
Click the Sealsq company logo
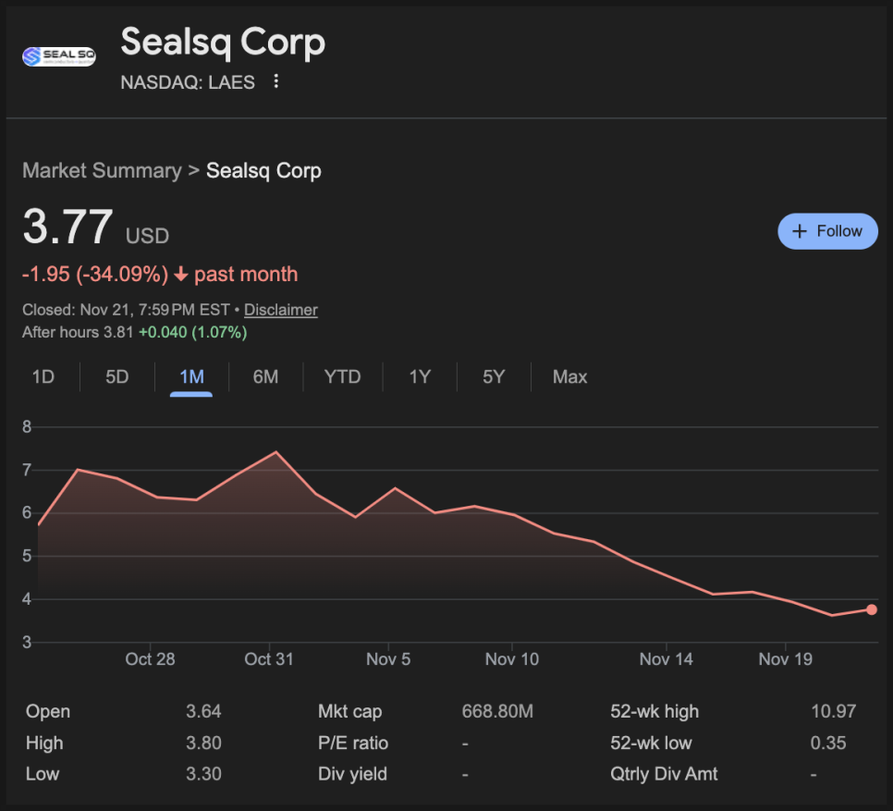[59, 56]
